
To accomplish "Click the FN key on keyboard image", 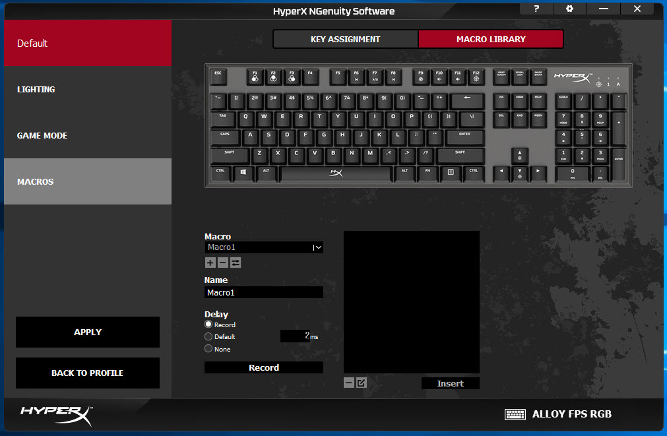I will [428, 174].
